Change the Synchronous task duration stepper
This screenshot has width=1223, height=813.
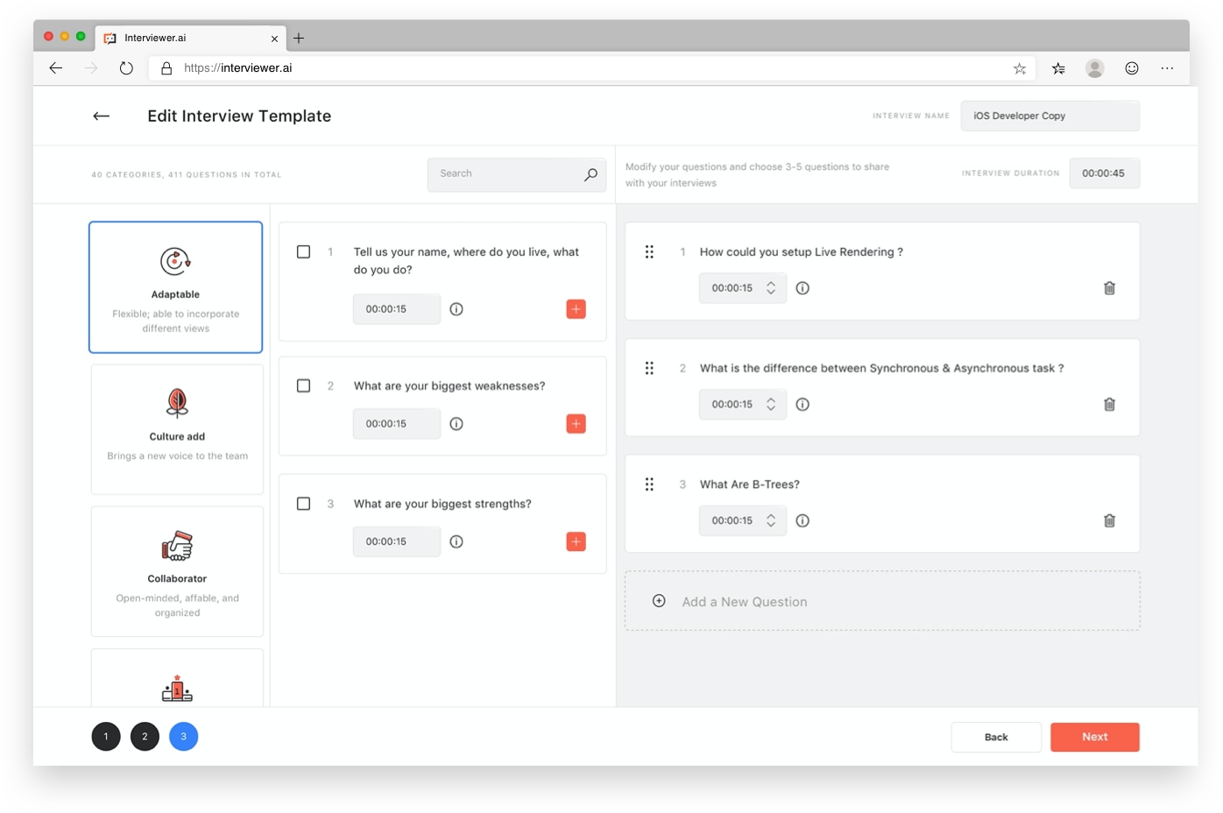click(x=771, y=405)
